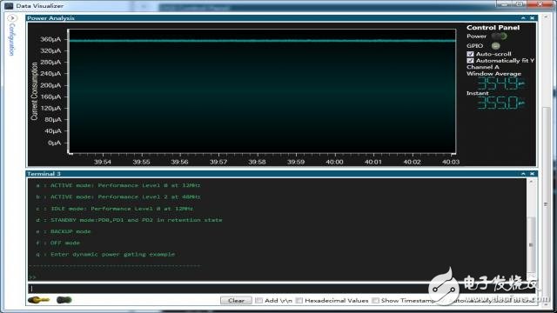Collapse the Terminal 3 panel

point(523,174)
